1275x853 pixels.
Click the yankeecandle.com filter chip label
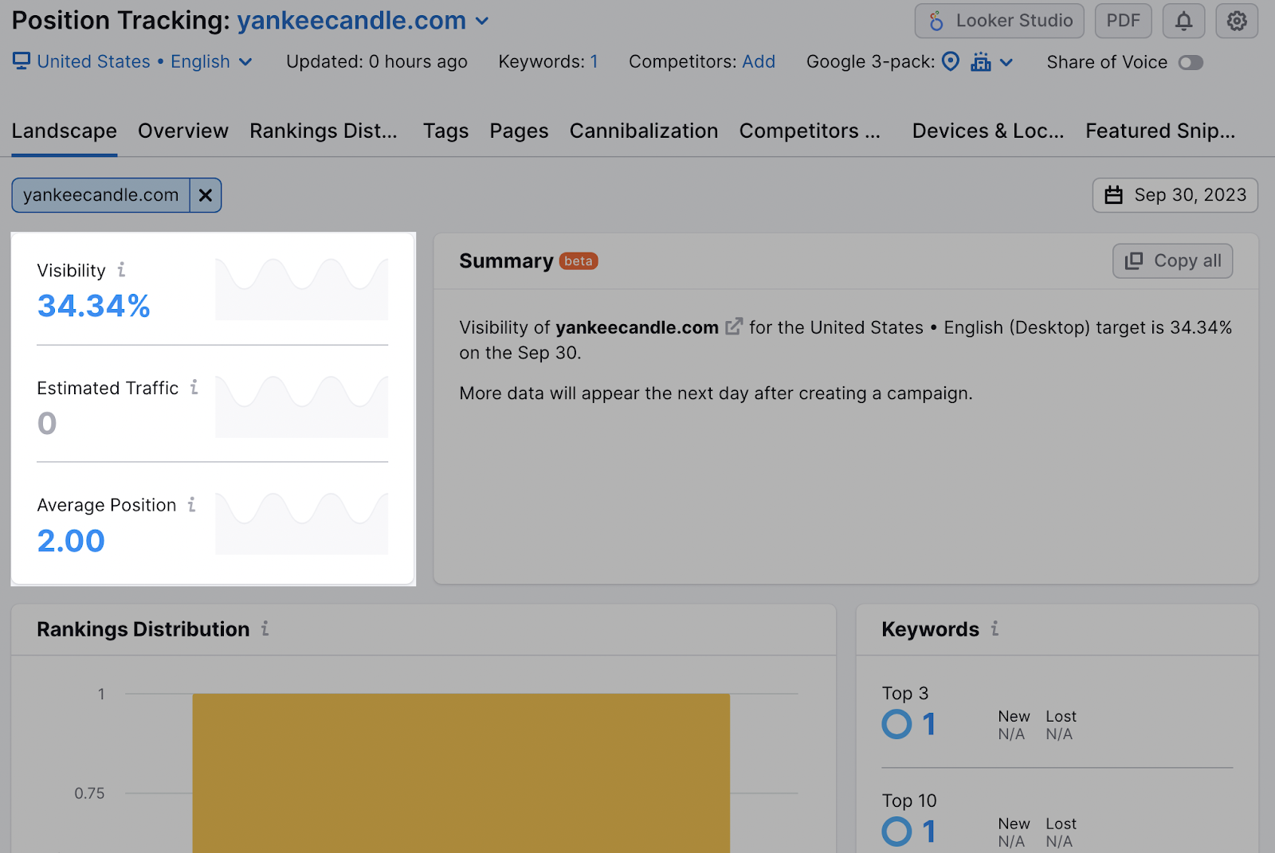100,195
